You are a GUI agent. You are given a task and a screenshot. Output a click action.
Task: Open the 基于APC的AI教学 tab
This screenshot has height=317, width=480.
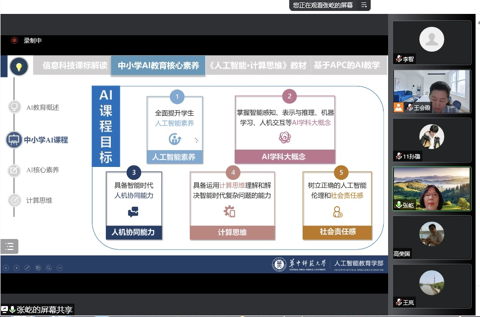point(347,66)
